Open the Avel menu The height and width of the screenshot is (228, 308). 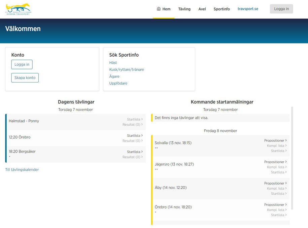(x=202, y=9)
